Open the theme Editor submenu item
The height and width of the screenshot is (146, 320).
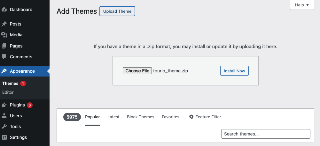[8, 92]
